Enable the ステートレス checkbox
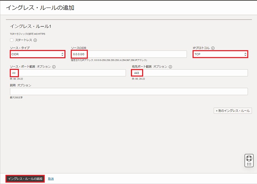The height and width of the screenshot is (184, 257). point(12,40)
